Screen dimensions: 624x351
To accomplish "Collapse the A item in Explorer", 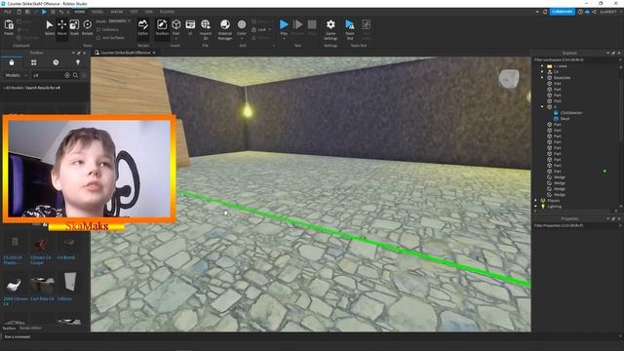I will tap(542, 107).
